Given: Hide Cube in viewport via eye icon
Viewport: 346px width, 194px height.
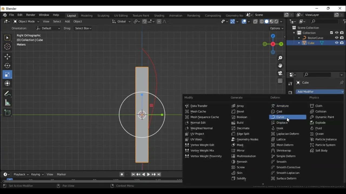Looking at the screenshot, I should click(337, 43).
